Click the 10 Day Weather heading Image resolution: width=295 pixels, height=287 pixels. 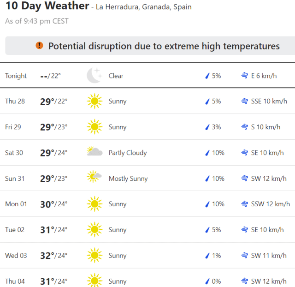pos(47,6)
